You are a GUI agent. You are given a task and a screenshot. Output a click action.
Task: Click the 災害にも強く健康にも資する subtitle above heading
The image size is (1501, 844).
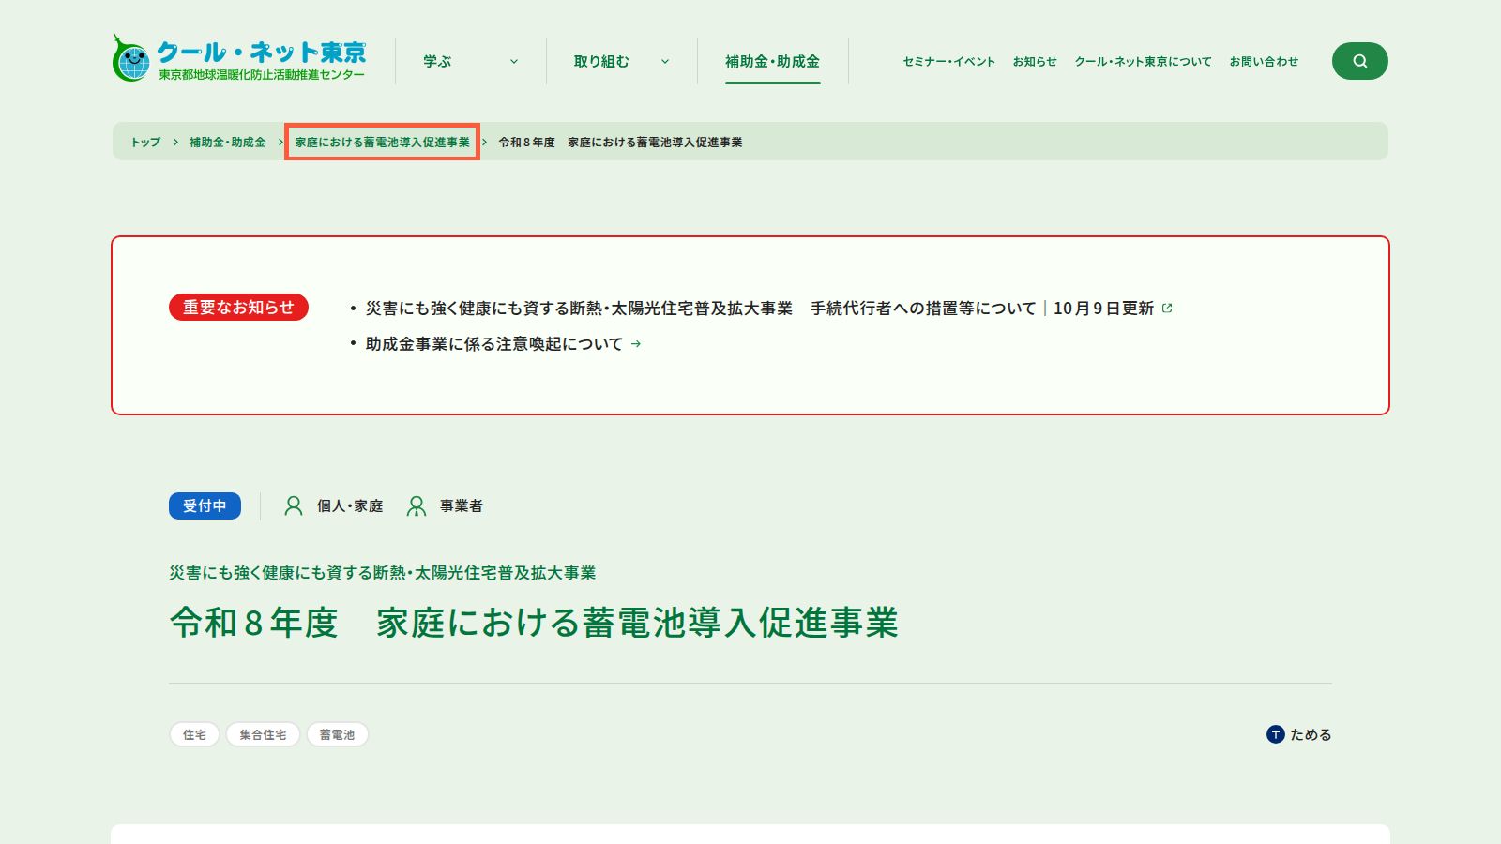(383, 573)
